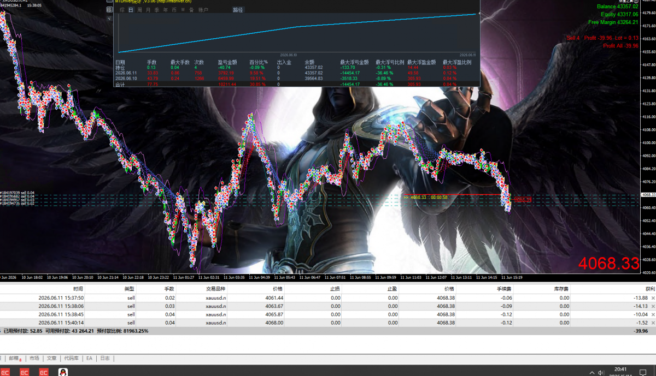Close the sell order with profit -13.88

[x=652, y=298]
